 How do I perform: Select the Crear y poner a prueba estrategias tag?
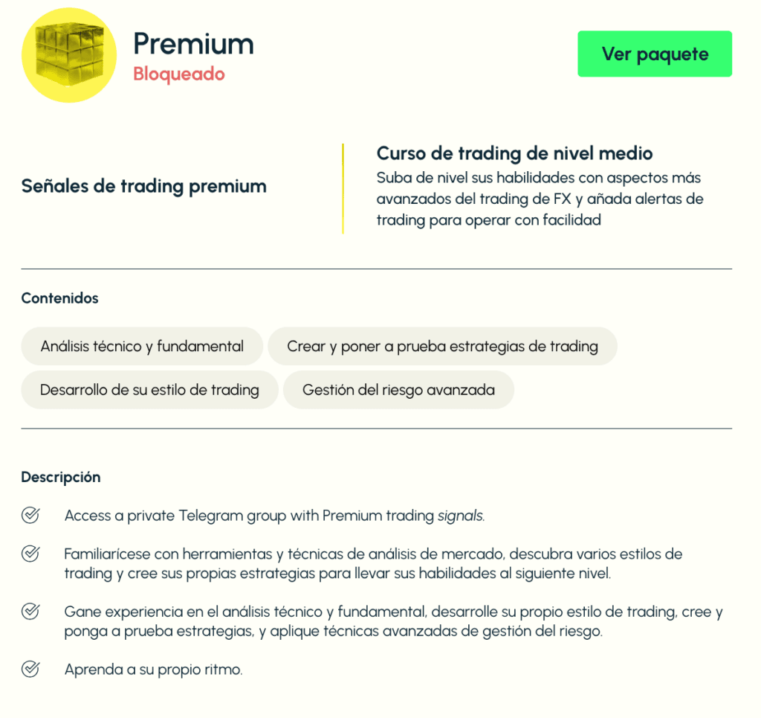(442, 346)
